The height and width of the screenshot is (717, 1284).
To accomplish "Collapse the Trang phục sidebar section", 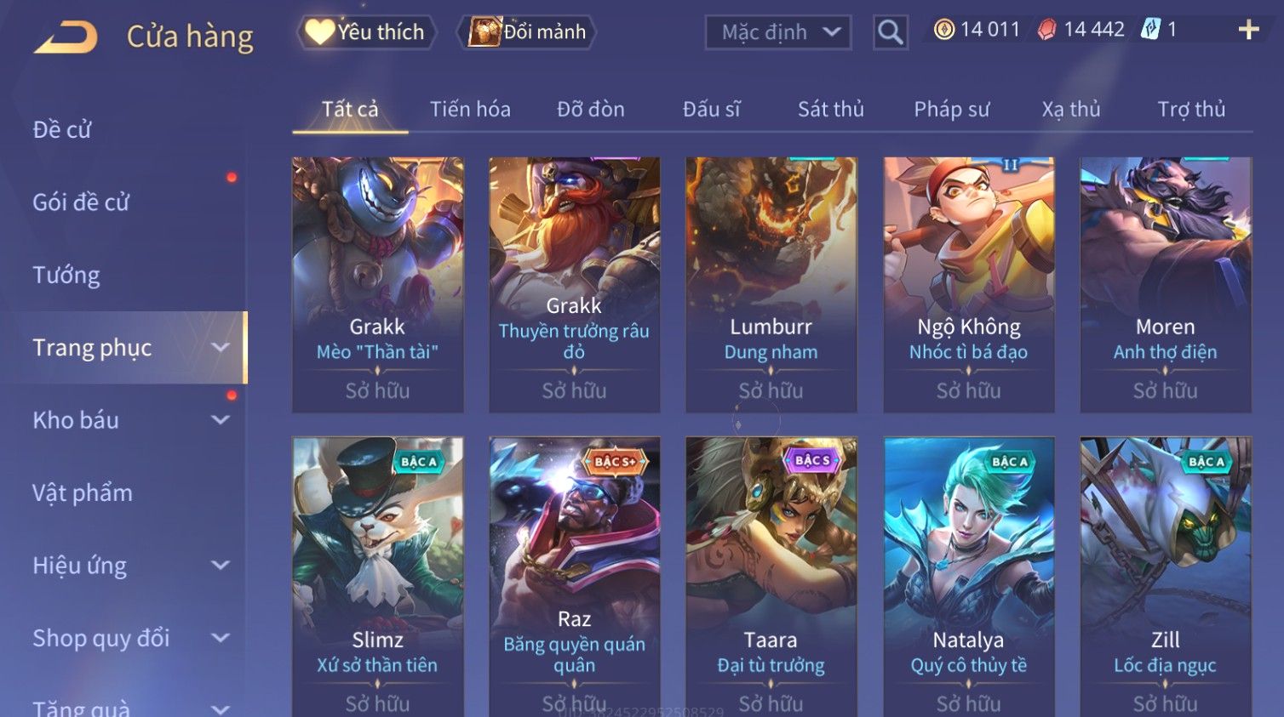I will pos(221,347).
